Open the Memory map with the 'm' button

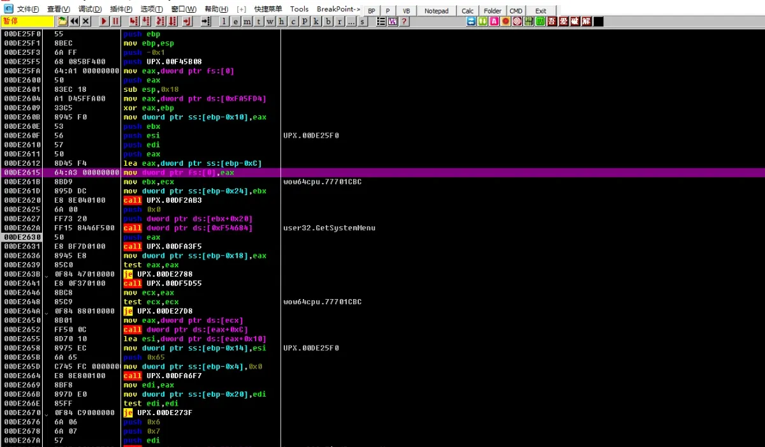pyautogui.click(x=247, y=22)
